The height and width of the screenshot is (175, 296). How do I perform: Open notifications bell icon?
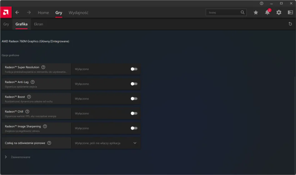267,12
